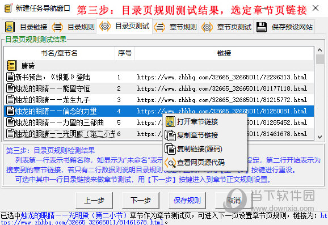Click the document icon for 能量守恒 row

[10, 88]
